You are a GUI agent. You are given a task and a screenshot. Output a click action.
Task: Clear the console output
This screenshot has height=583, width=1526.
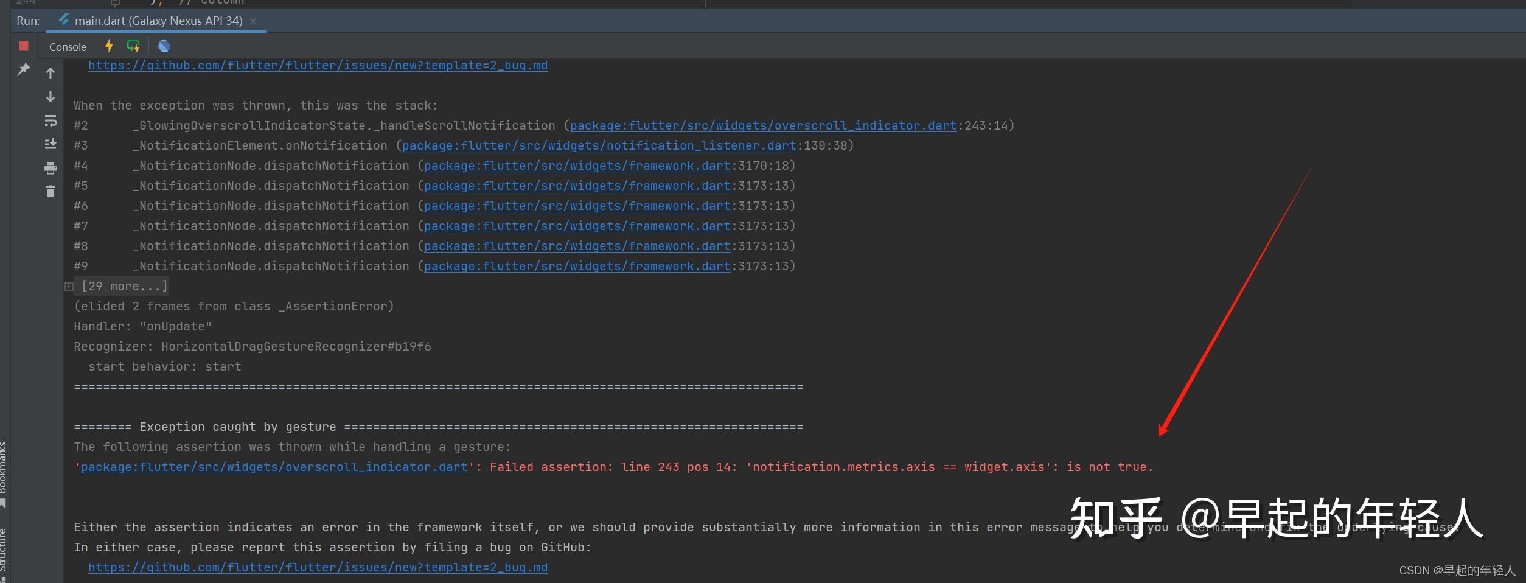pyautogui.click(x=51, y=191)
